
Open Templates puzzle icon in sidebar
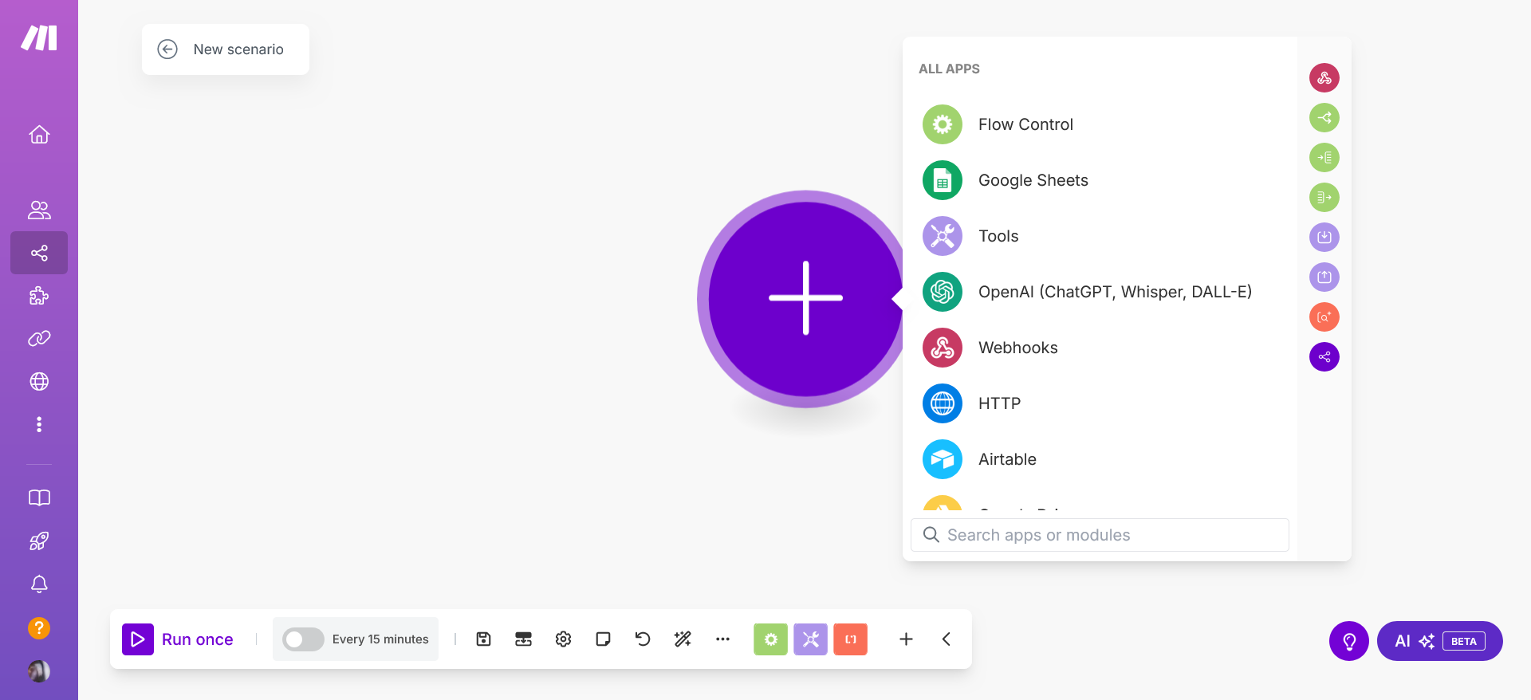tap(39, 296)
